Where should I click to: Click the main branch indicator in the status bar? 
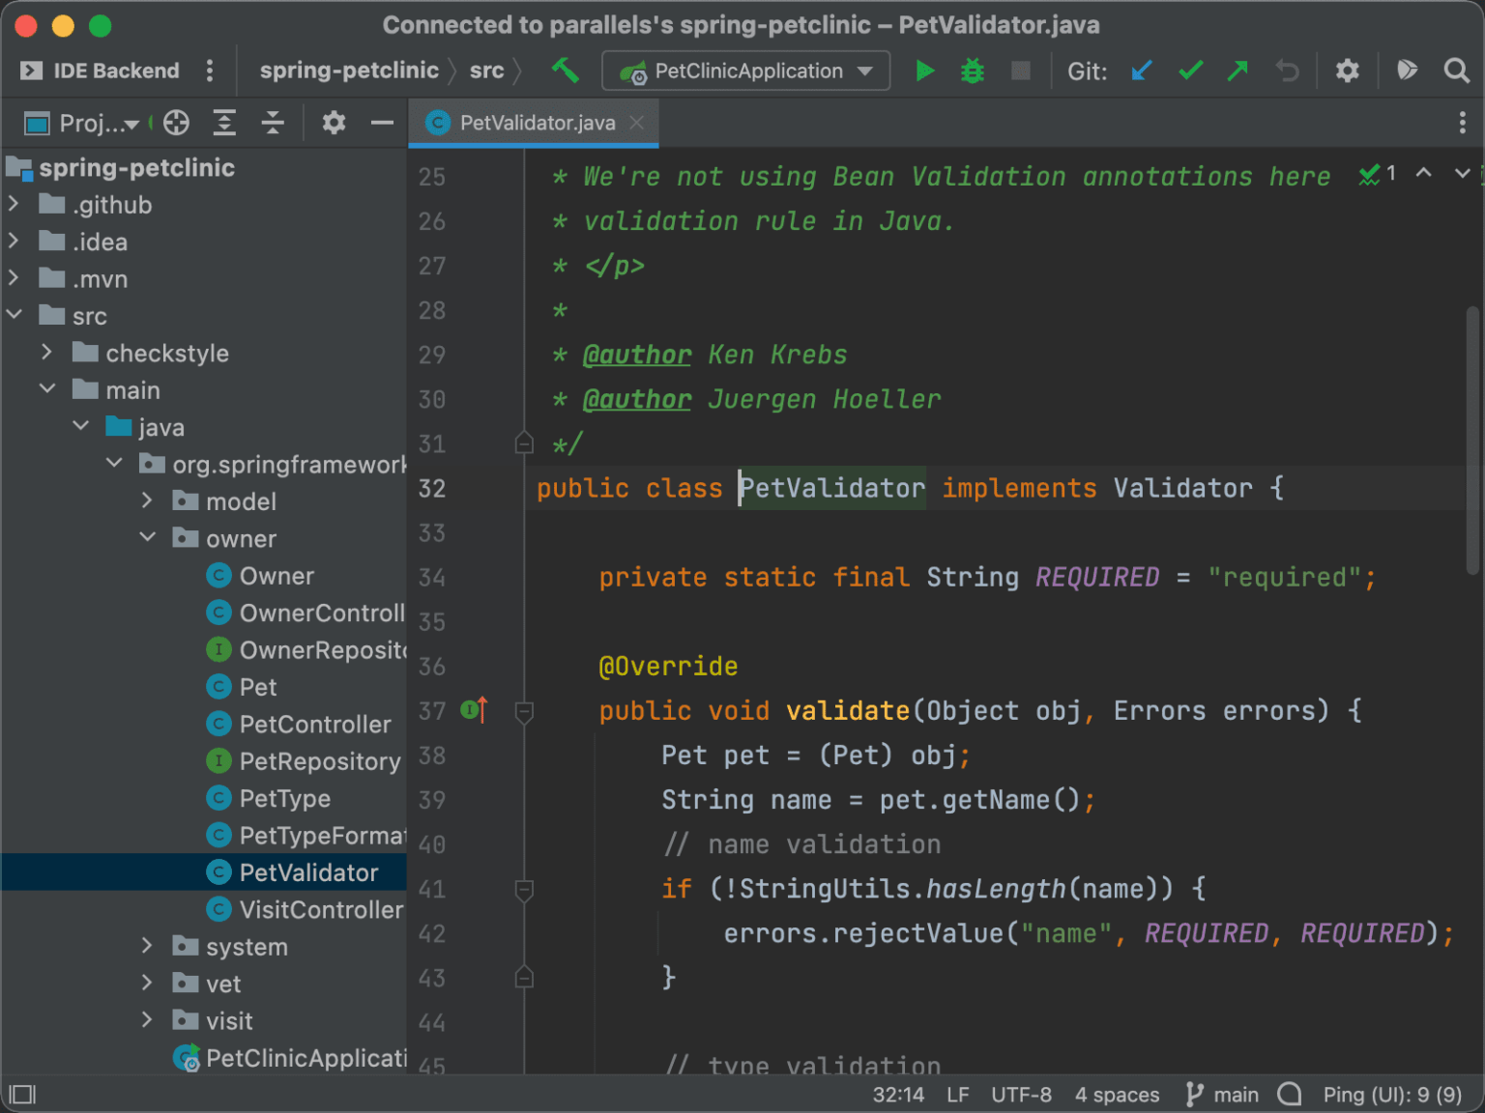click(x=1222, y=1094)
